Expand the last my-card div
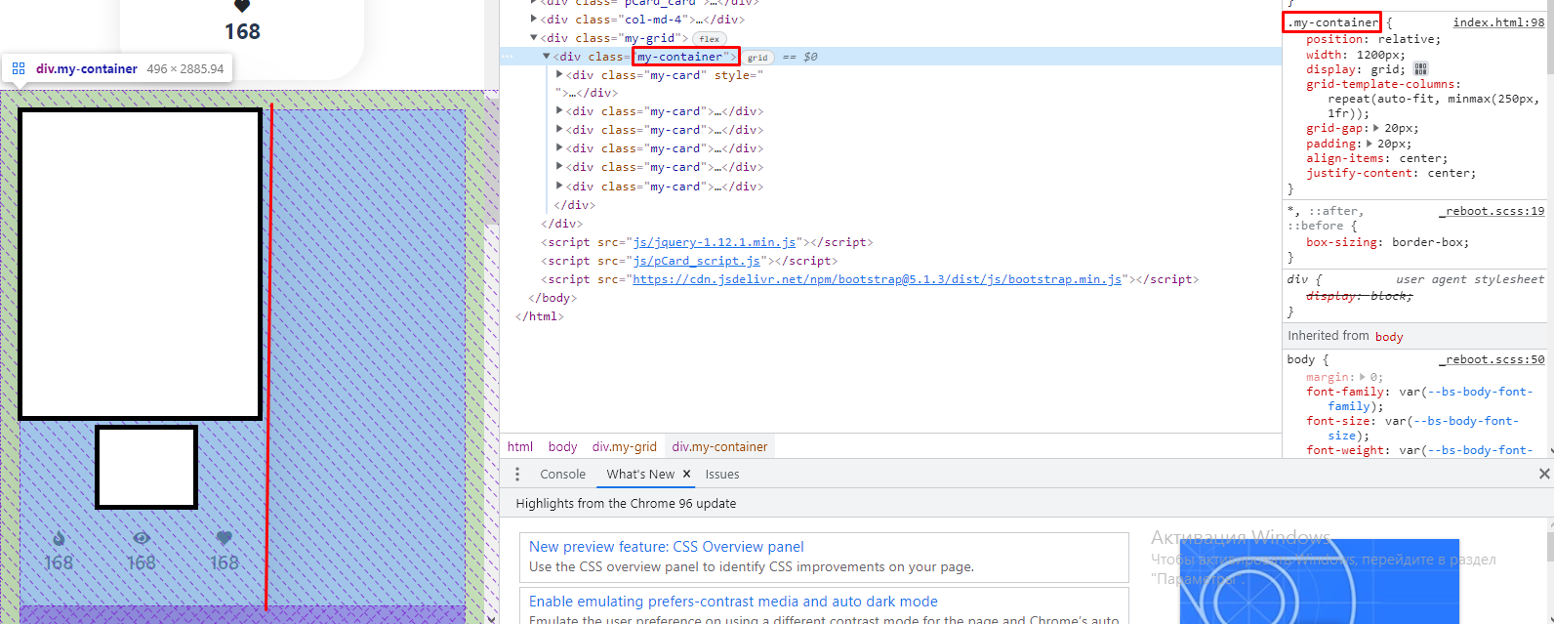Image resolution: width=1554 pixels, height=624 pixels. pos(559,186)
